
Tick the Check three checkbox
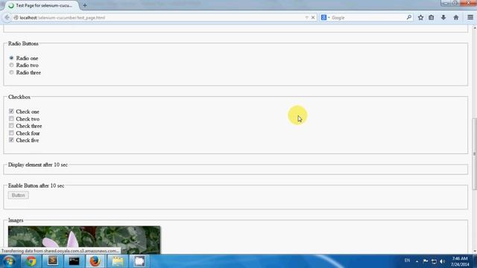point(11,126)
